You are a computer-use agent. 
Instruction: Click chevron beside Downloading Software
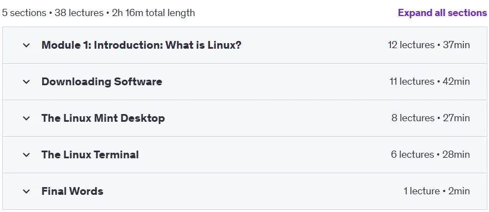coord(27,82)
